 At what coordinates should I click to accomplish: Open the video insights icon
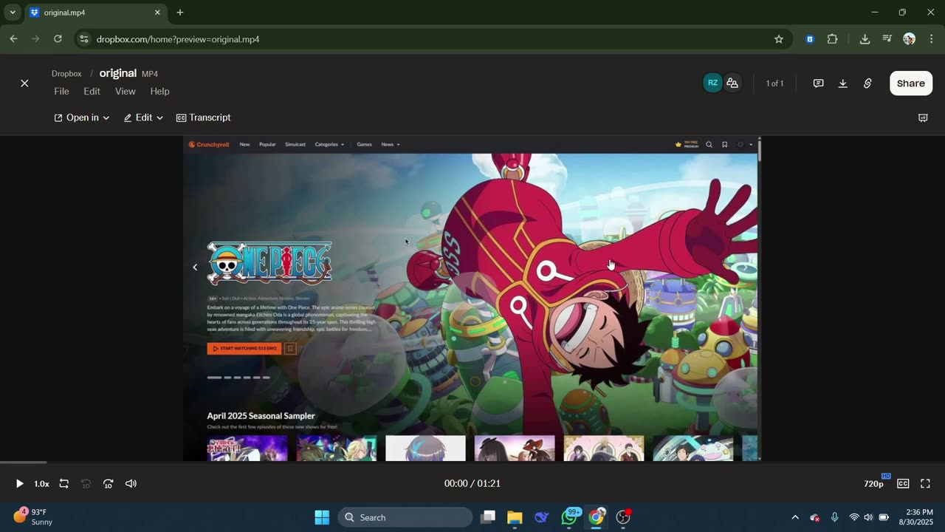click(923, 117)
